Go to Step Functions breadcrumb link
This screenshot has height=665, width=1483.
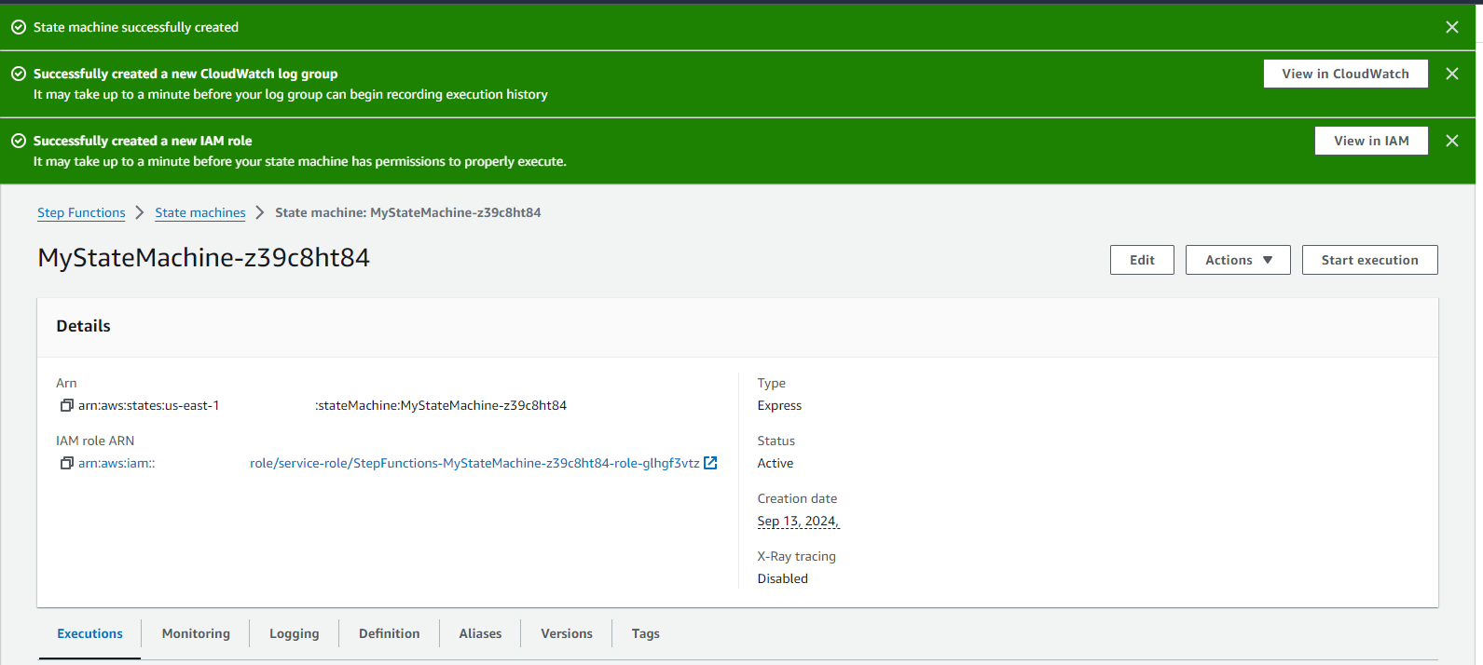click(81, 212)
